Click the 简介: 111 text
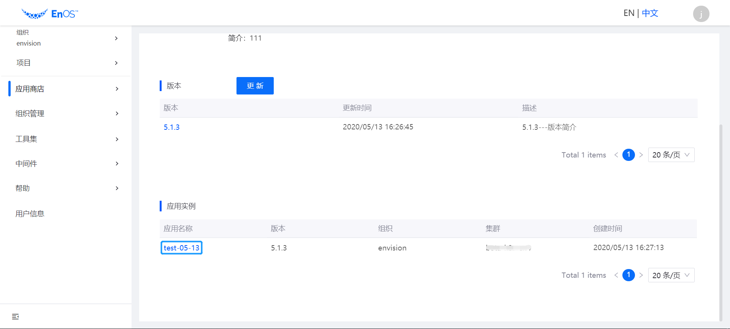 tap(245, 38)
